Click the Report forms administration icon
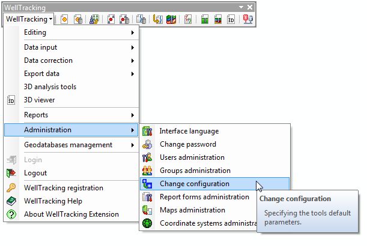Viewport: 367px width, 246px height. 147,197
